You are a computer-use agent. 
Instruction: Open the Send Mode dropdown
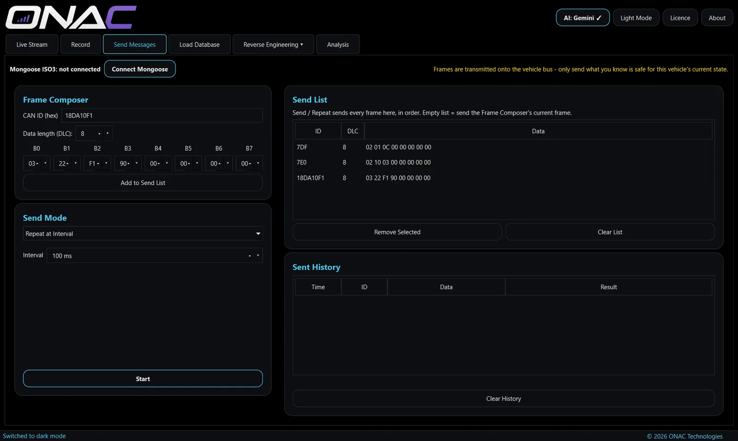[143, 234]
